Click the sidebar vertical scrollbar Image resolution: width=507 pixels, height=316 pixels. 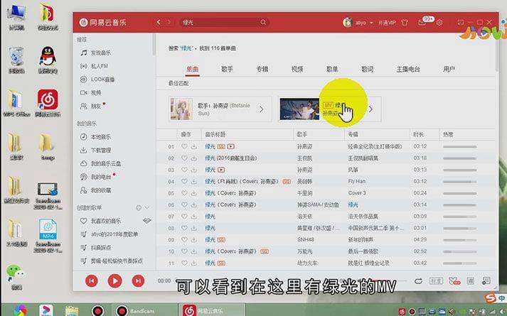point(154,45)
